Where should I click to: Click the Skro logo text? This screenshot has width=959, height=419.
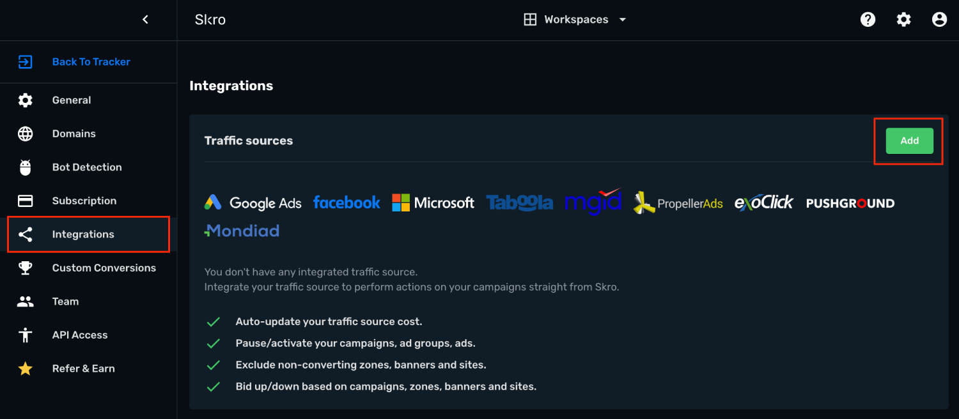tap(210, 20)
